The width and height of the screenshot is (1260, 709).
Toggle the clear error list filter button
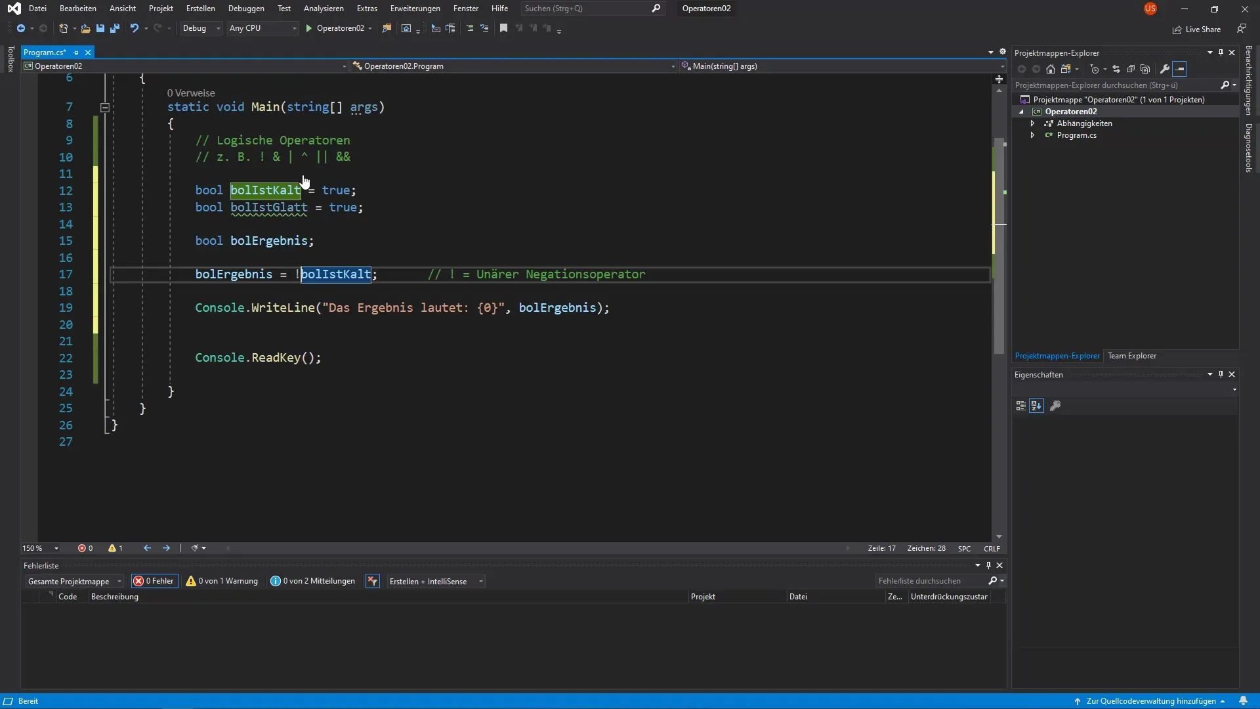pos(373,581)
